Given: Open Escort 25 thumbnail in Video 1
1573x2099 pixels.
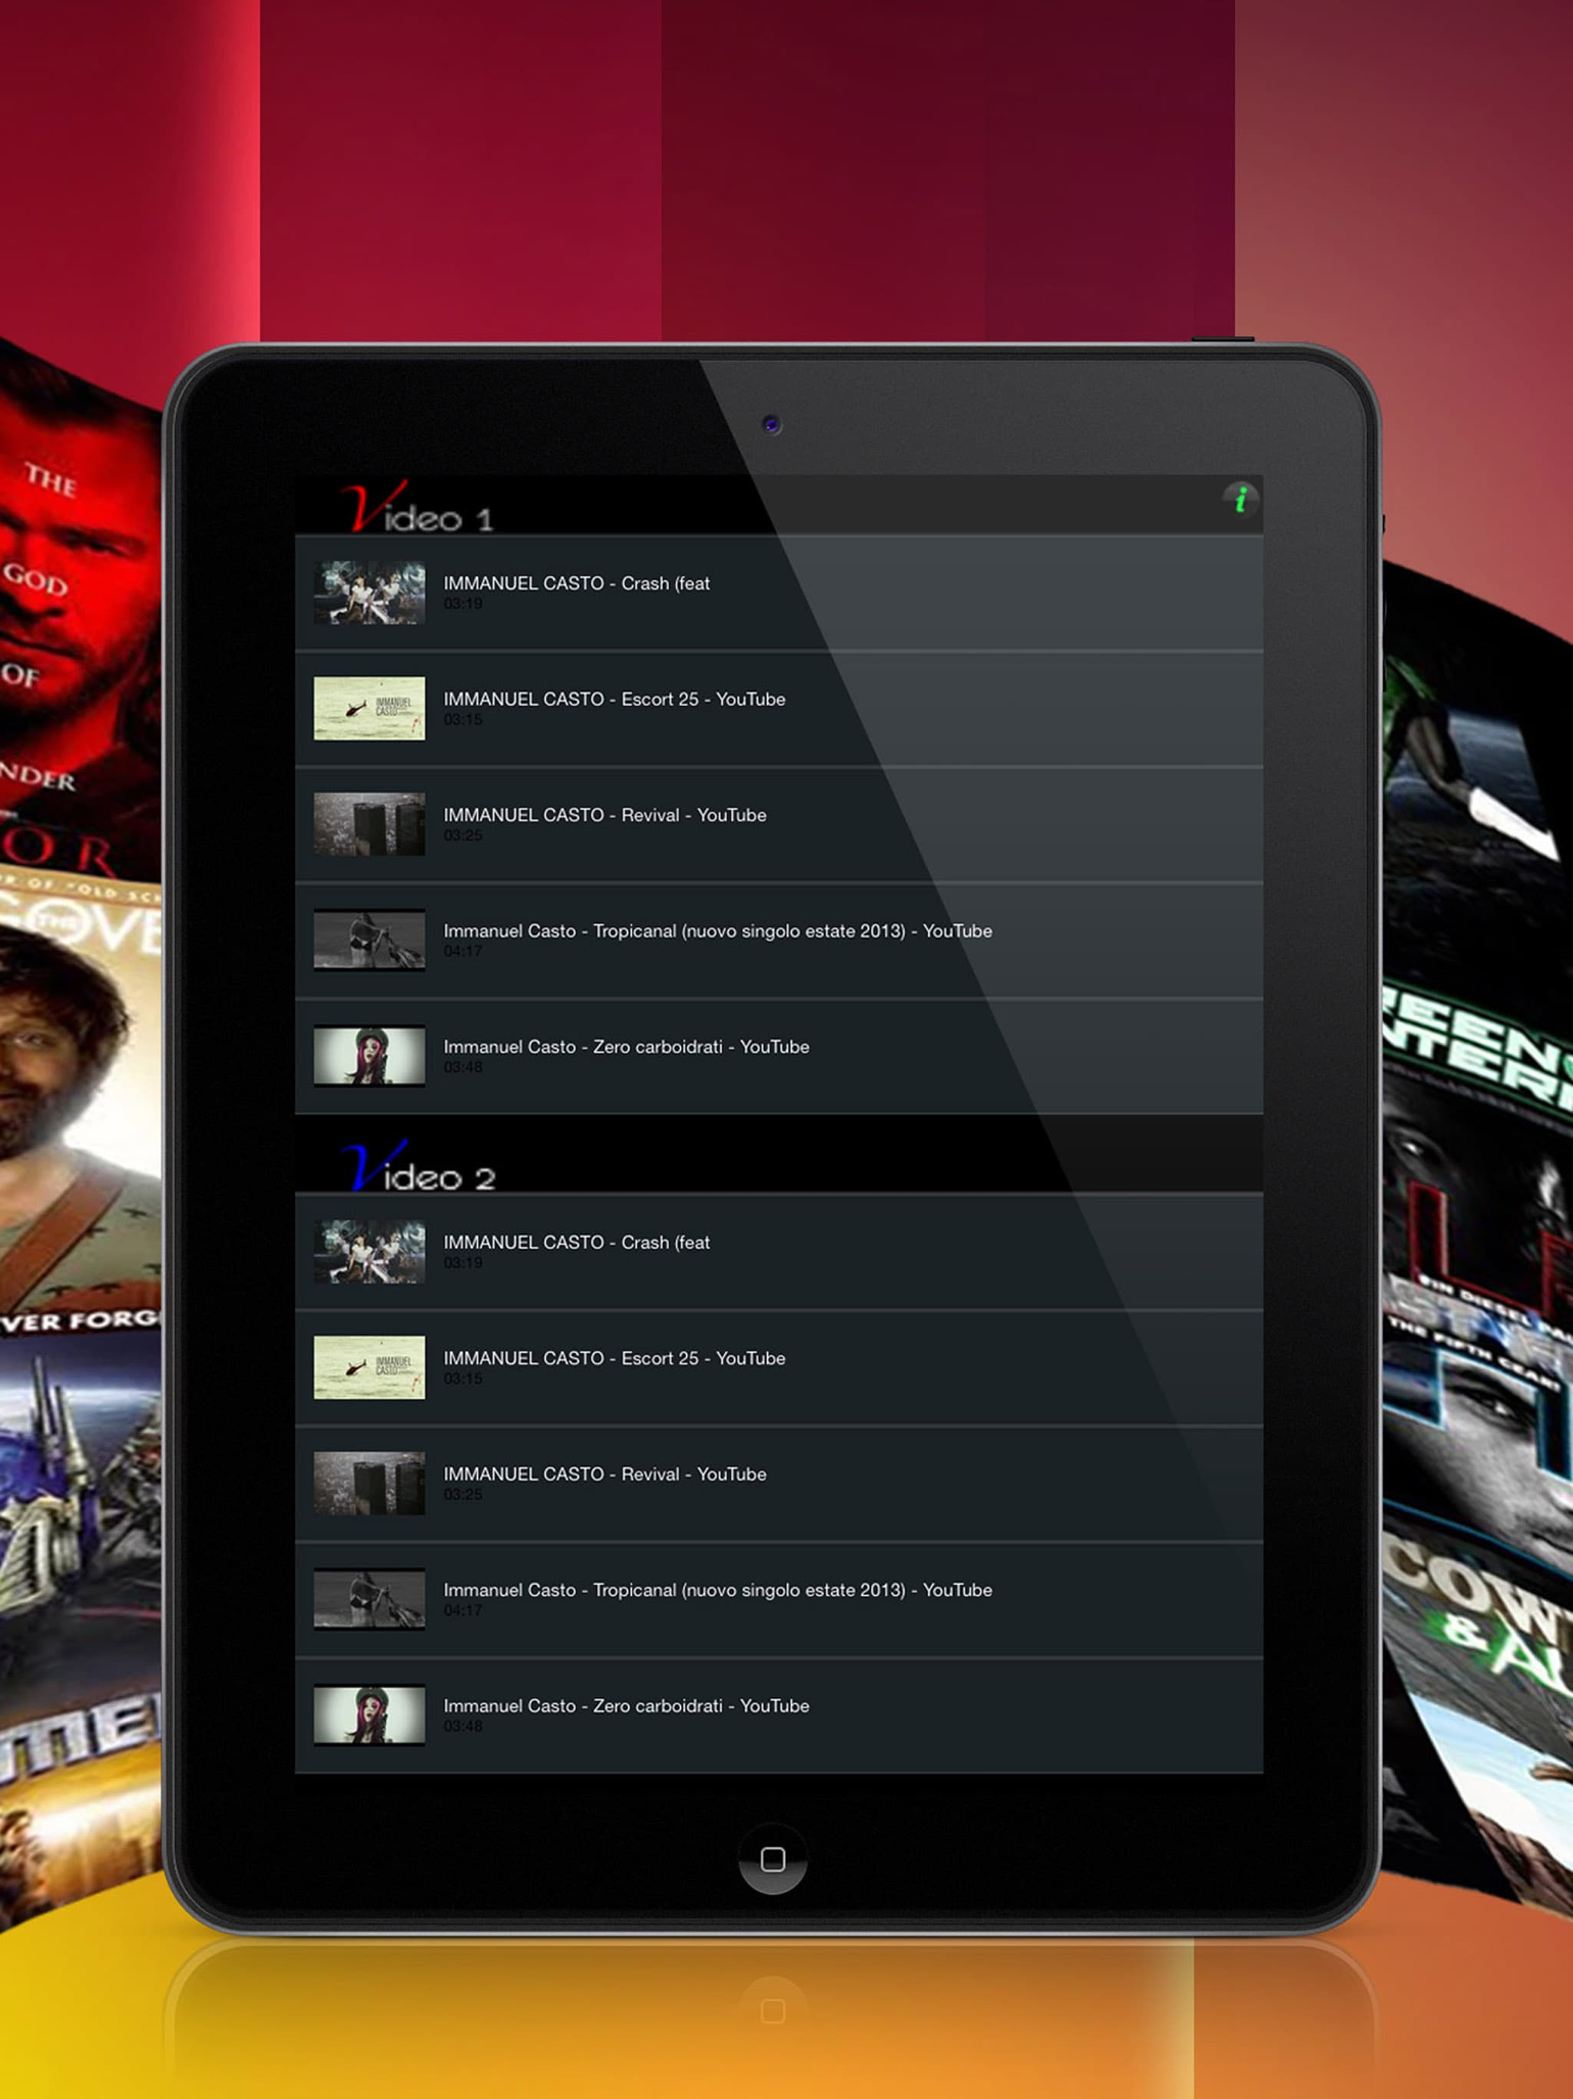Looking at the screenshot, I should click(x=369, y=708).
